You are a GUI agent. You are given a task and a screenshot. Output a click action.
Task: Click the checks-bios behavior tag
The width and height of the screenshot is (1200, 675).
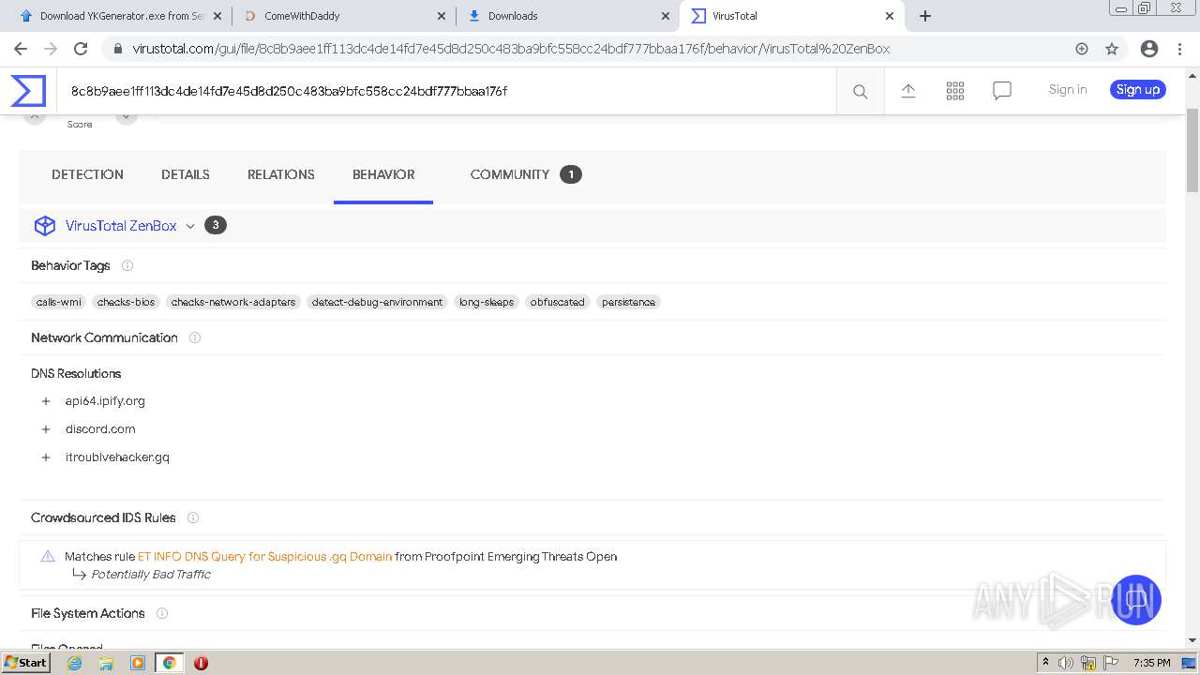pos(127,302)
